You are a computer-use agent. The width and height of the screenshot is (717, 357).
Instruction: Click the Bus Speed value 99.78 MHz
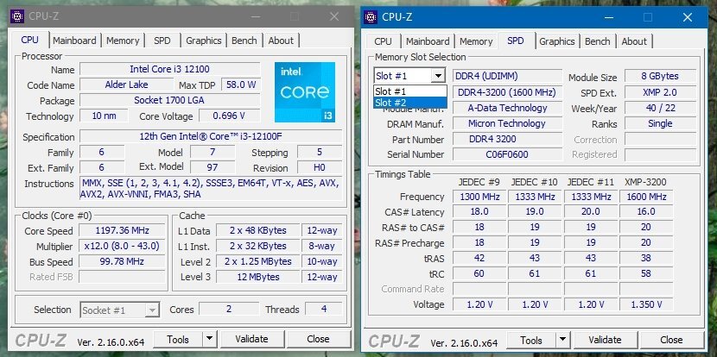click(x=122, y=261)
